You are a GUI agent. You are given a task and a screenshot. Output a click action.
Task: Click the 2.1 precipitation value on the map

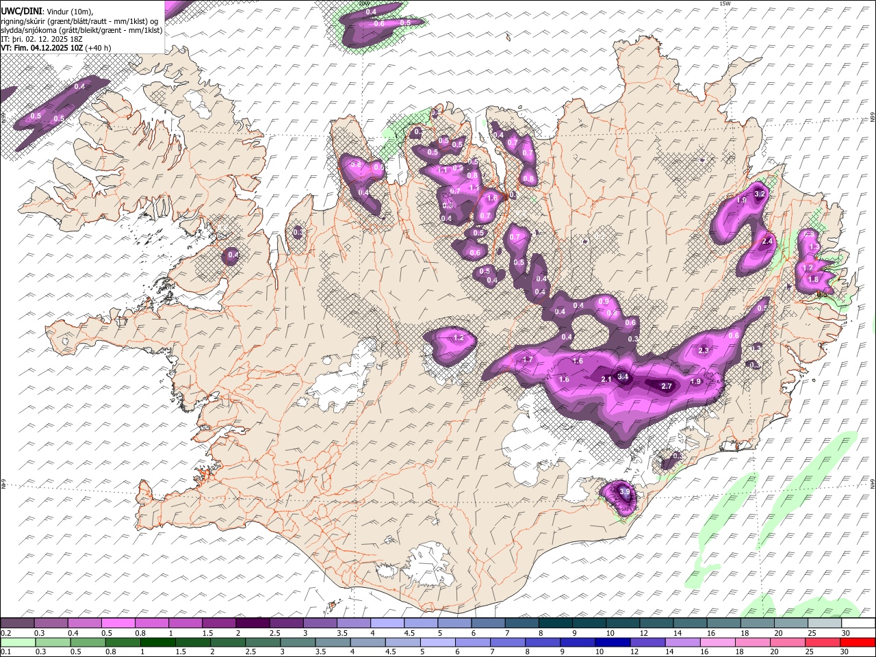point(606,379)
